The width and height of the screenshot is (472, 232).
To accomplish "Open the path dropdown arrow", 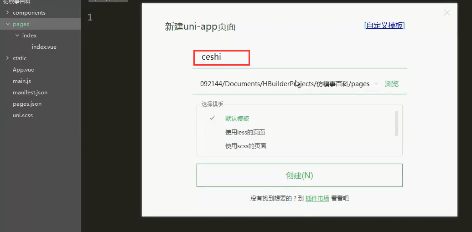I will click(376, 84).
